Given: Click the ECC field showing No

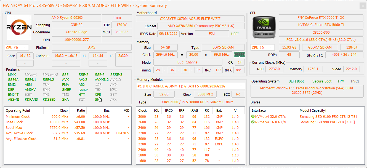Looking at the screenshot, I should 238,94.
